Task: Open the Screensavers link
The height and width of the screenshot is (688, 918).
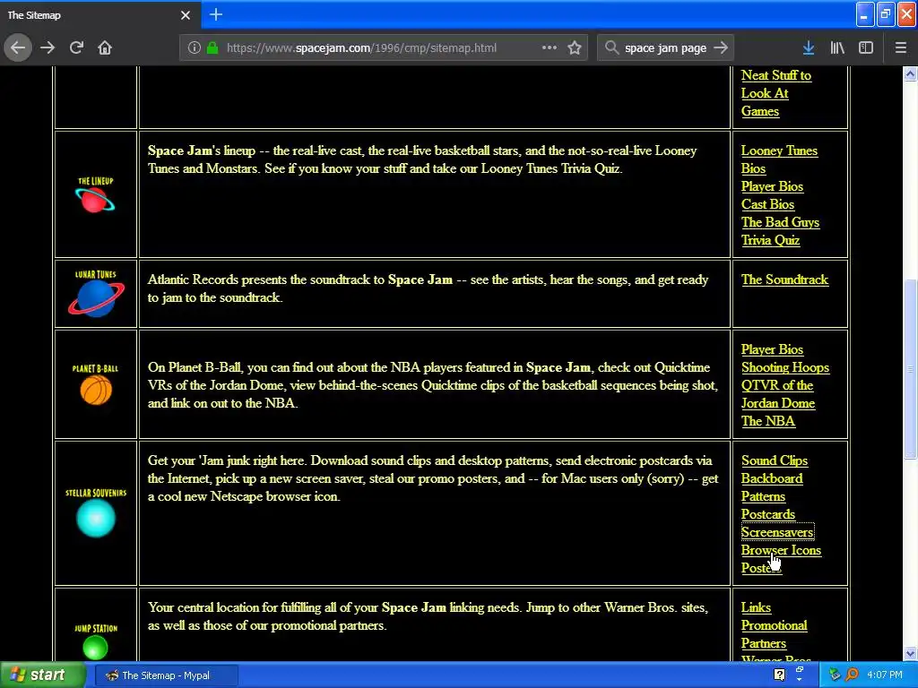Action: point(777,532)
